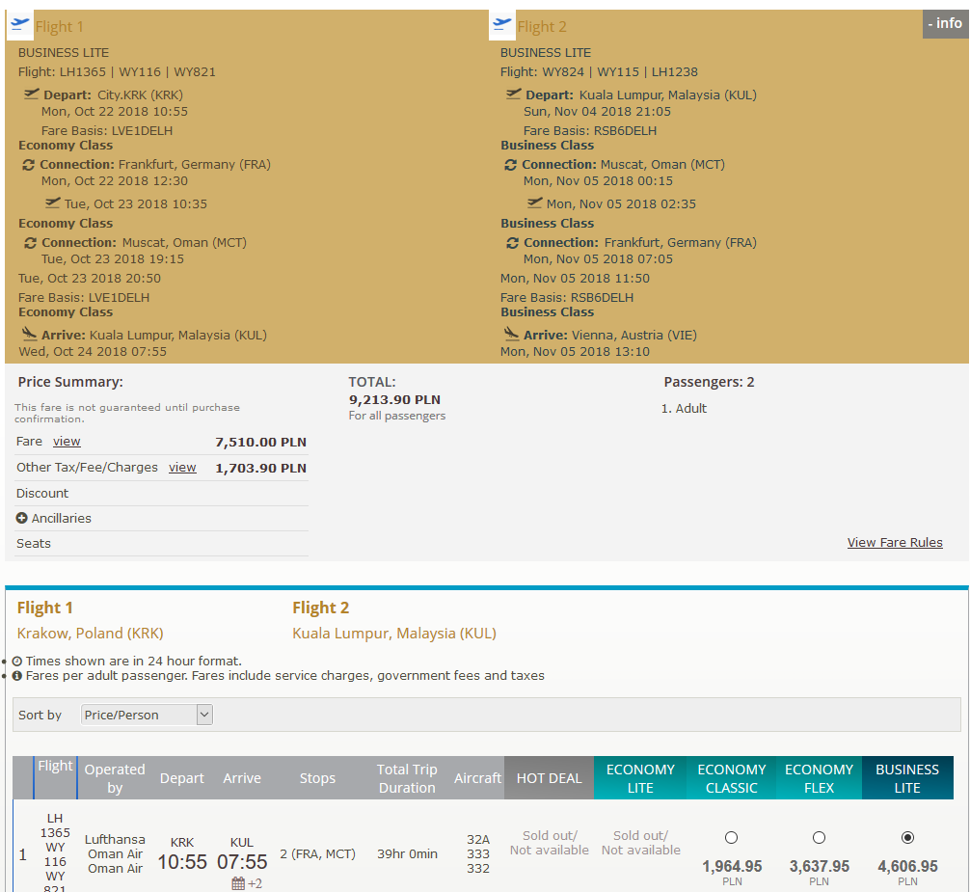Click the Arrive column header
The width and height of the screenshot is (970, 892).
tap(242, 778)
